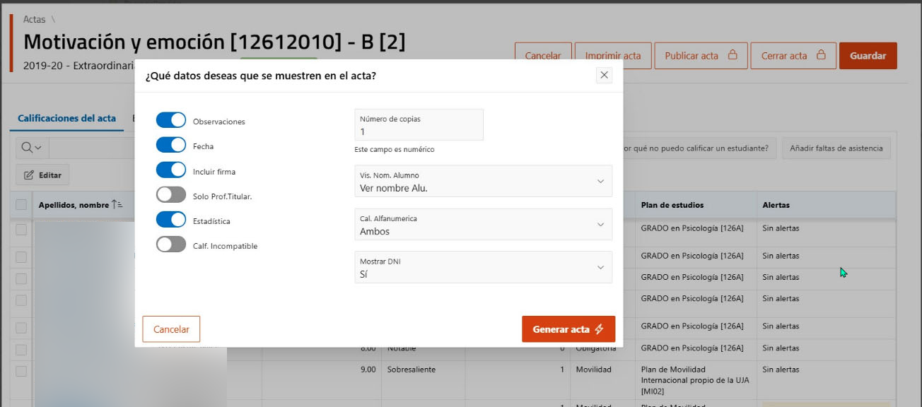922x407 pixels.
Task: Disable the Fecha switch
Action: [170, 146]
